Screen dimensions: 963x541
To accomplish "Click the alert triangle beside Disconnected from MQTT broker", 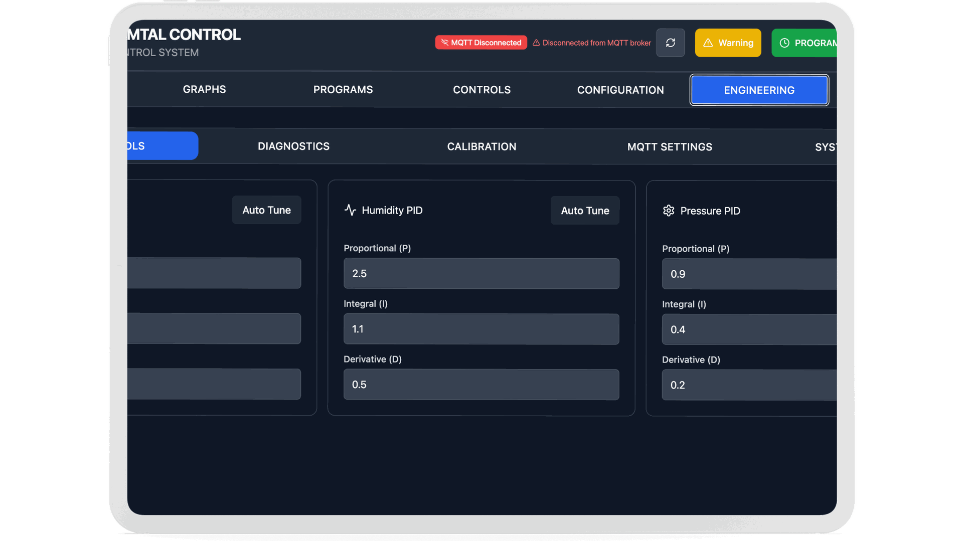I will pos(536,43).
